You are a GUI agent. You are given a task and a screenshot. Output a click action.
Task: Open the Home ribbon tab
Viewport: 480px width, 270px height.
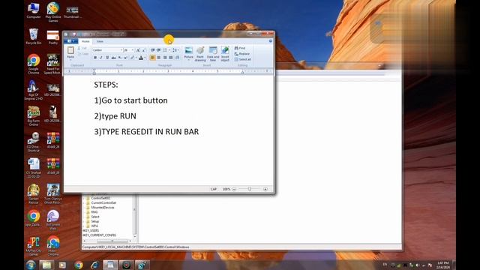pyautogui.click(x=85, y=41)
